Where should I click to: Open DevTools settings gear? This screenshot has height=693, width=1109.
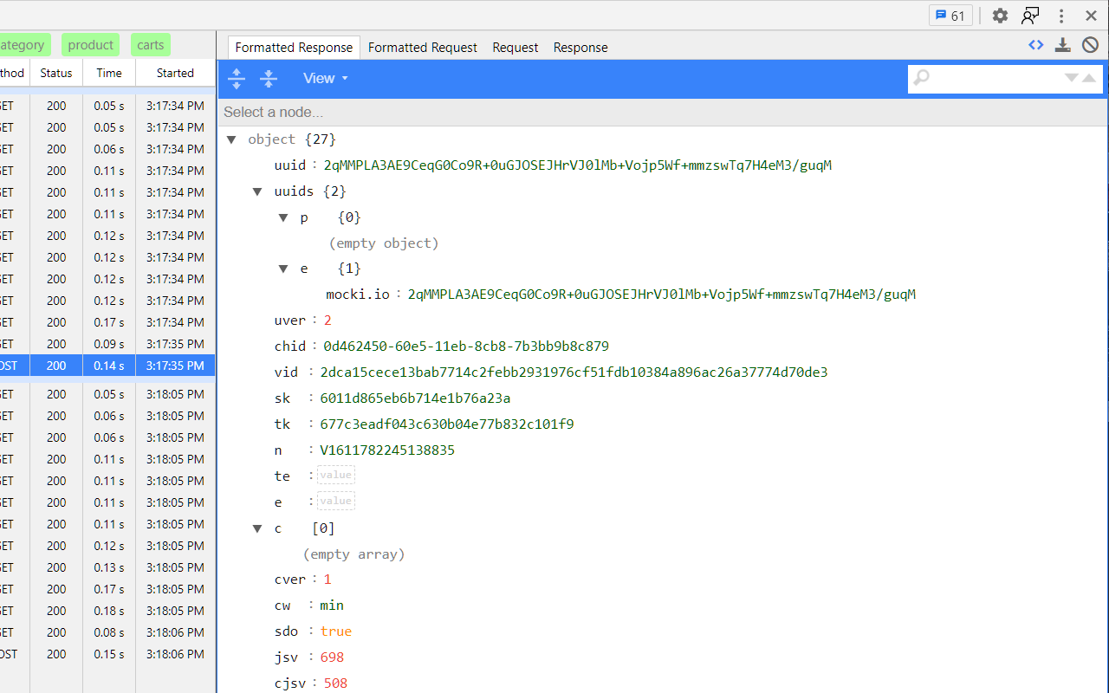[x=1000, y=16]
